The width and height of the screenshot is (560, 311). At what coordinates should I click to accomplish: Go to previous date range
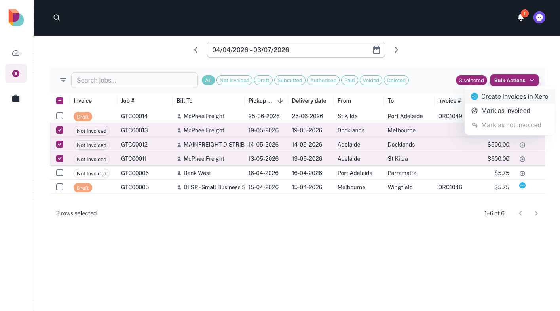pos(196,50)
